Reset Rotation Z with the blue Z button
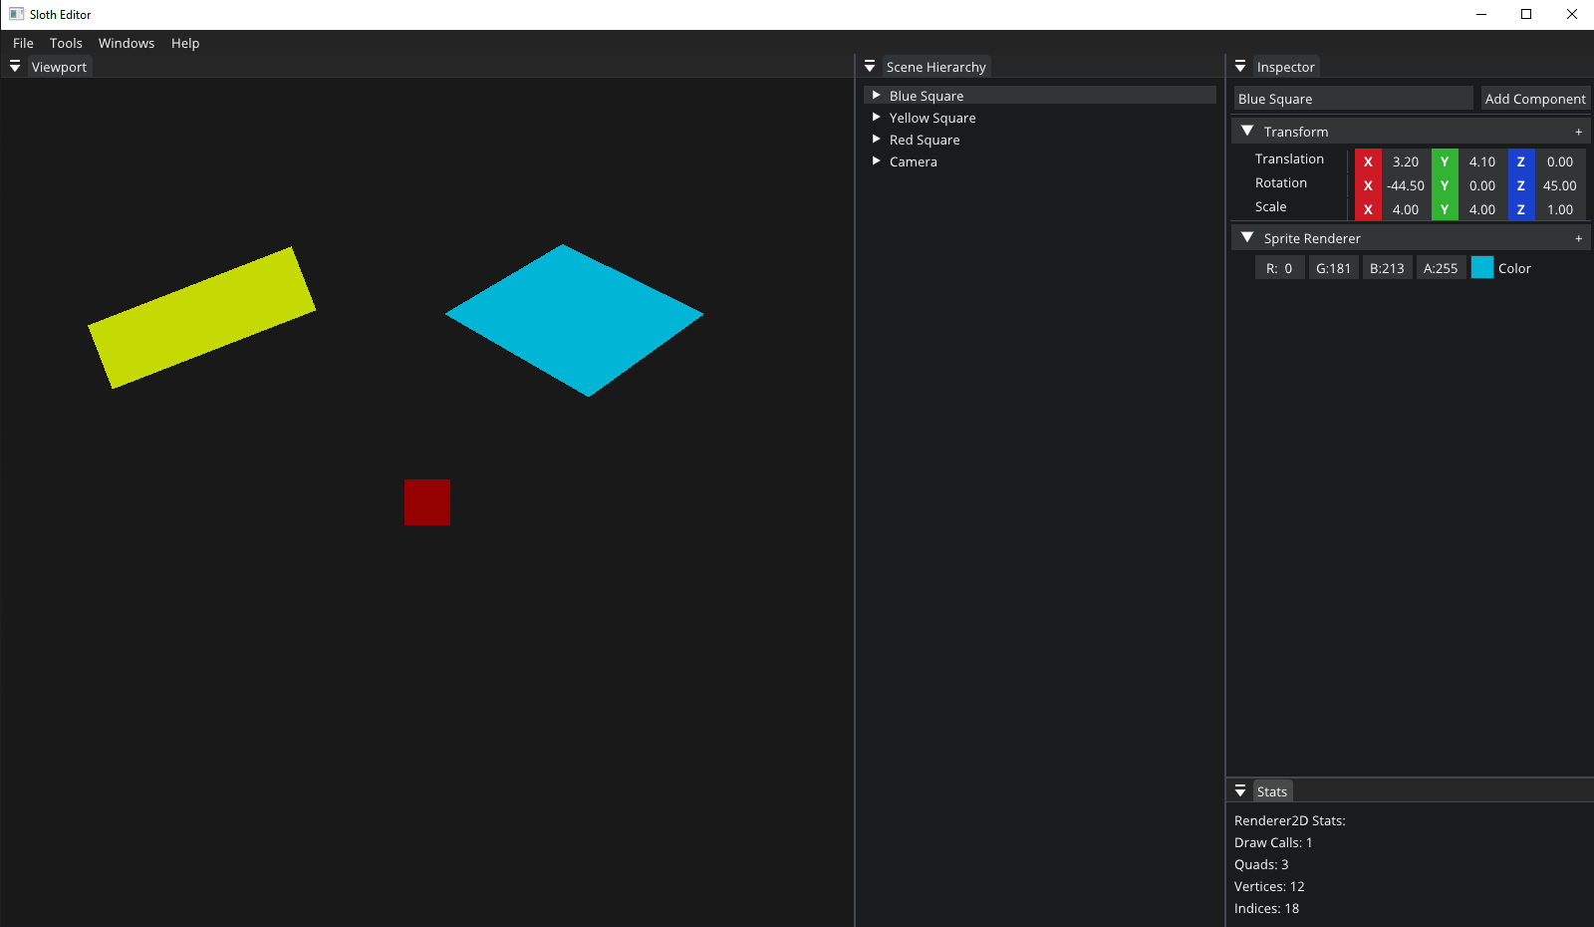The height and width of the screenshot is (927, 1594). click(1521, 185)
